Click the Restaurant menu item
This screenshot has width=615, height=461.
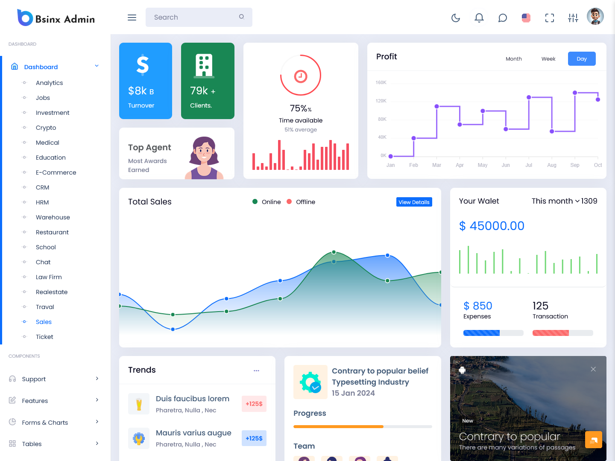(x=52, y=232)
